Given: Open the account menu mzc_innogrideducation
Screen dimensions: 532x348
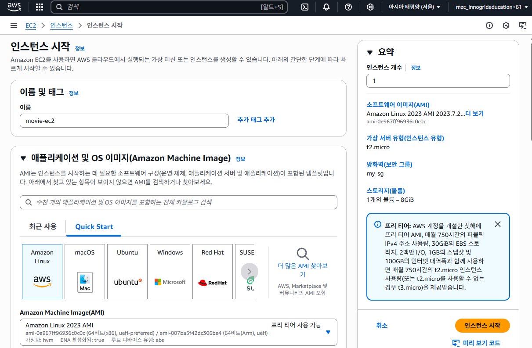Looking at the screenshot, I should pos(492,7).
